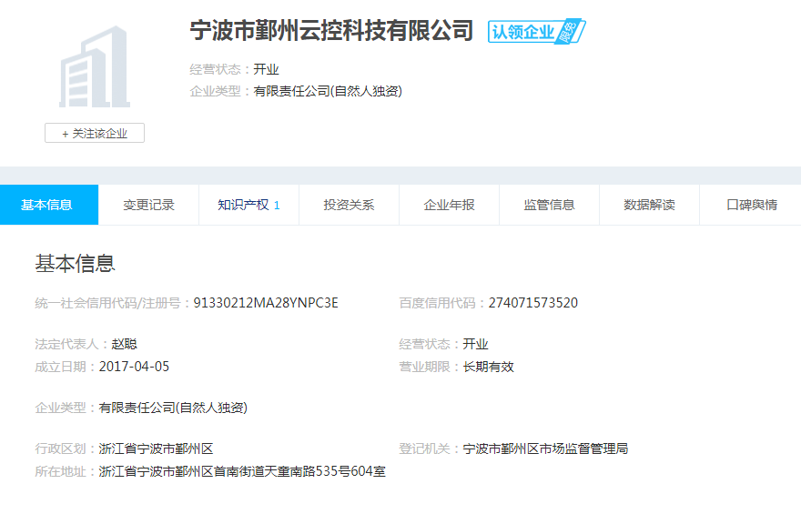Click legal representative name 赵聪
The height and width of the screenshot is (514, 801).
125,344
